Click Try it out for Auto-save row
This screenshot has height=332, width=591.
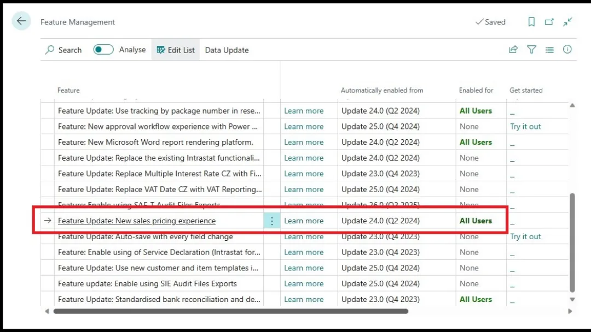525,236
